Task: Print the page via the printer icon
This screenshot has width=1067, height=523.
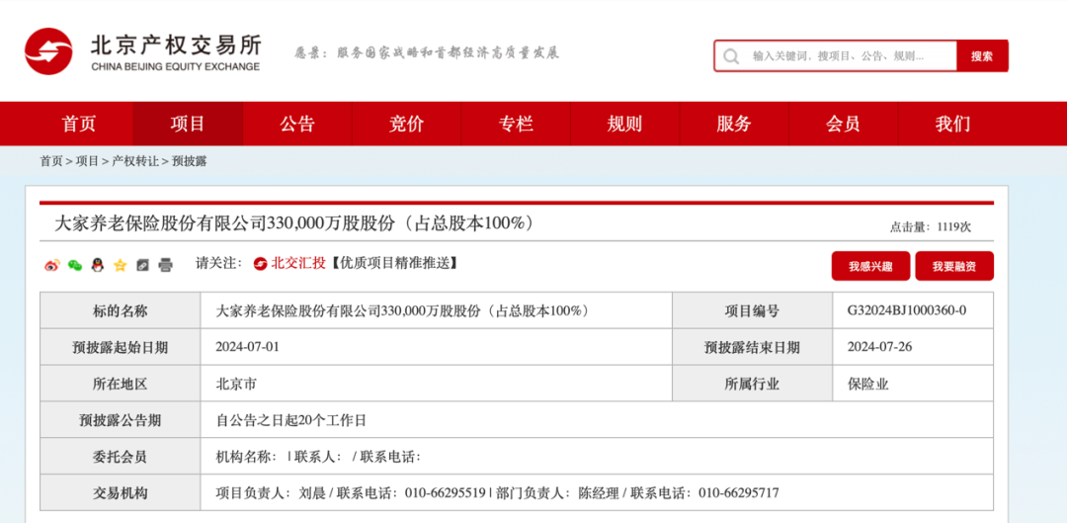Action: click(x=165, y=266)
